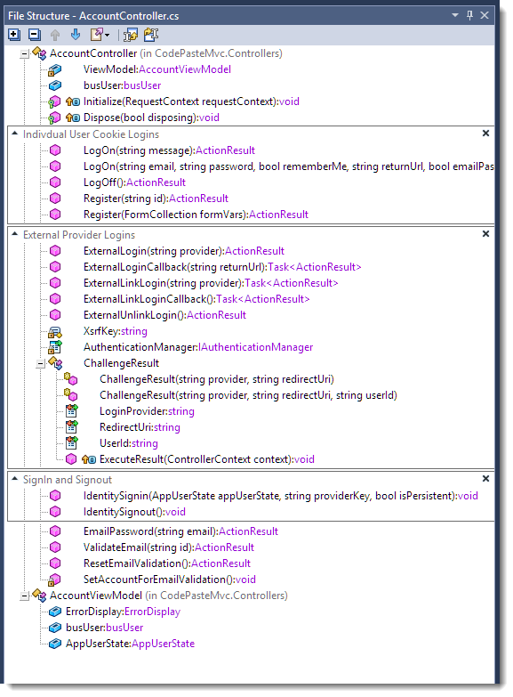The image size is (513, 697).
Task: Click the AuthenticationManager property icon
Action: pyautogui.click(x=54, y=347)
